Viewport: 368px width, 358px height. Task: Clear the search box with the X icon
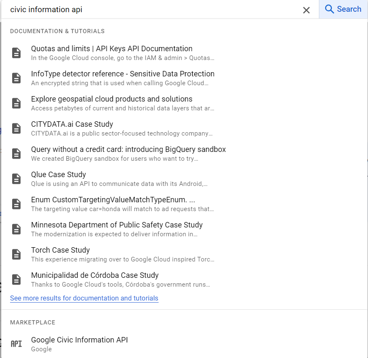pyautogui.click(x=306, y=10)
